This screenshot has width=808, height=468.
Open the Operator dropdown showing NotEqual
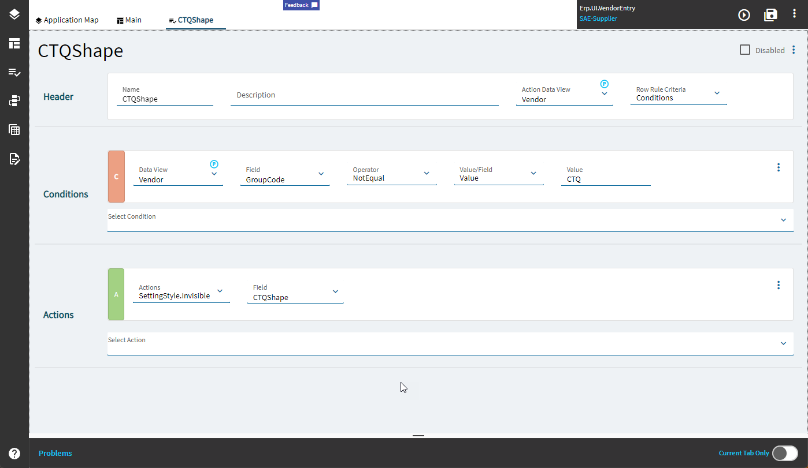(x=427, y=173)
